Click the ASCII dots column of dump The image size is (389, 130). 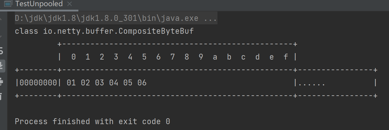312,83
